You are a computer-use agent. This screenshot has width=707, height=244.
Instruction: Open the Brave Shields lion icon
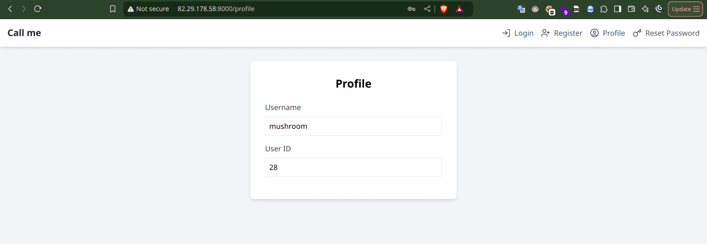(x=444, y=9)
